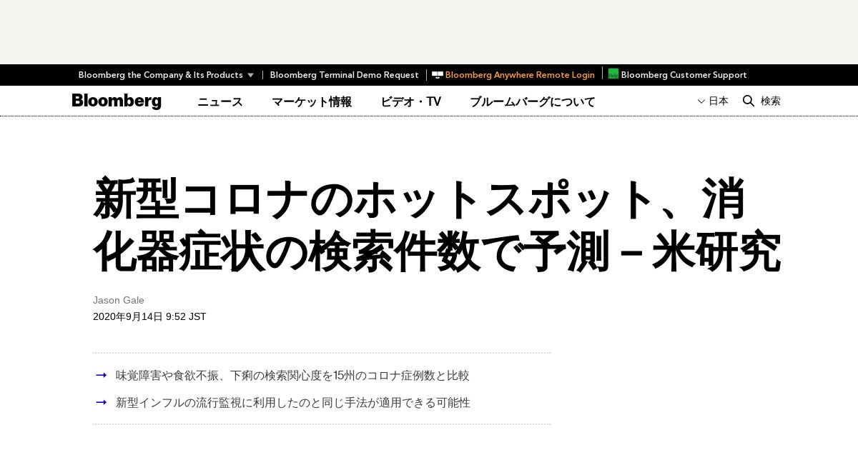Image resolution: width=858 pixels, height=450 pixels.
Task: Click the arrow beside 新型インフル bullet
Action: (102, 403)
